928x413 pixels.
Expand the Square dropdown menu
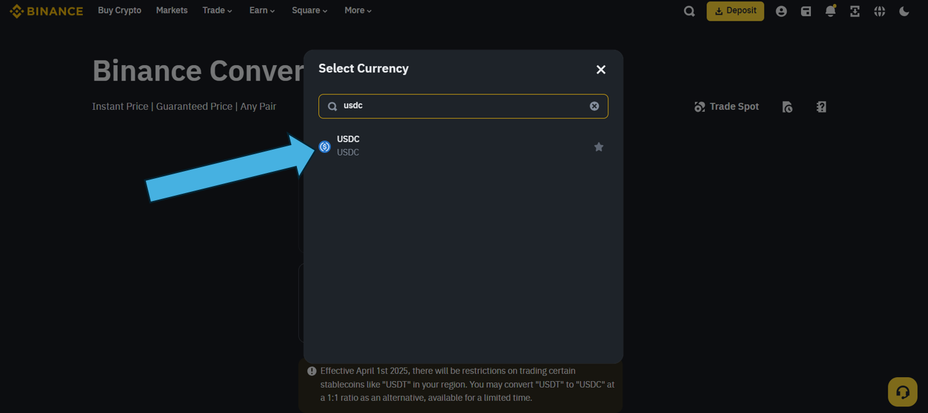pyautogui.click(x=309, y=10)
